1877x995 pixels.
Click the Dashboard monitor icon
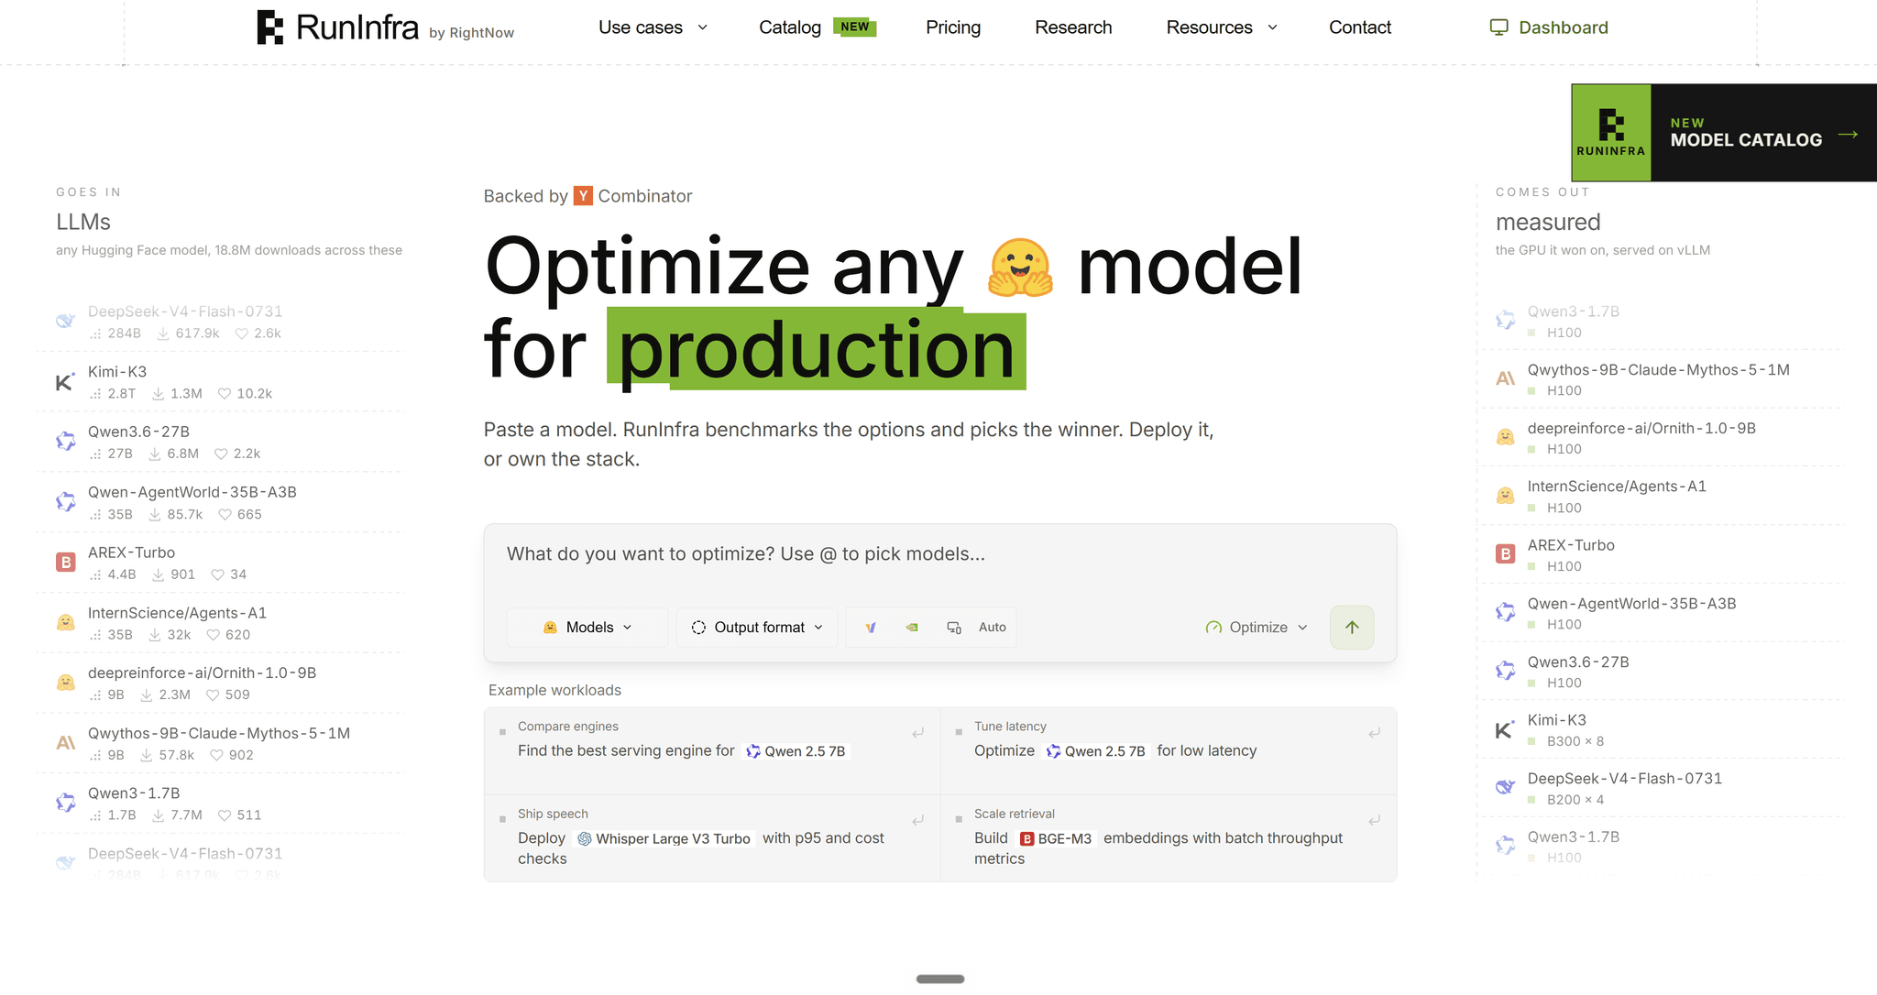pyautogui.click(x=1498, y=27)
